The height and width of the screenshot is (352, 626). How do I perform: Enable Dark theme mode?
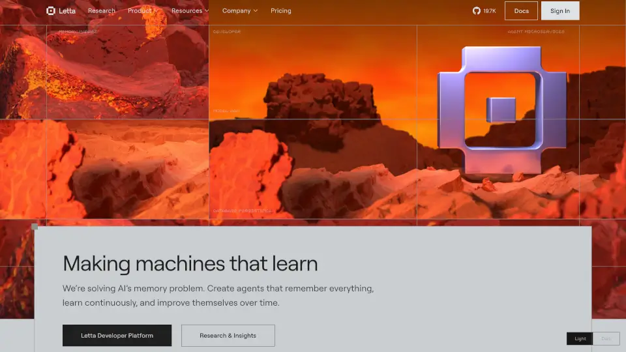point(606,338)
